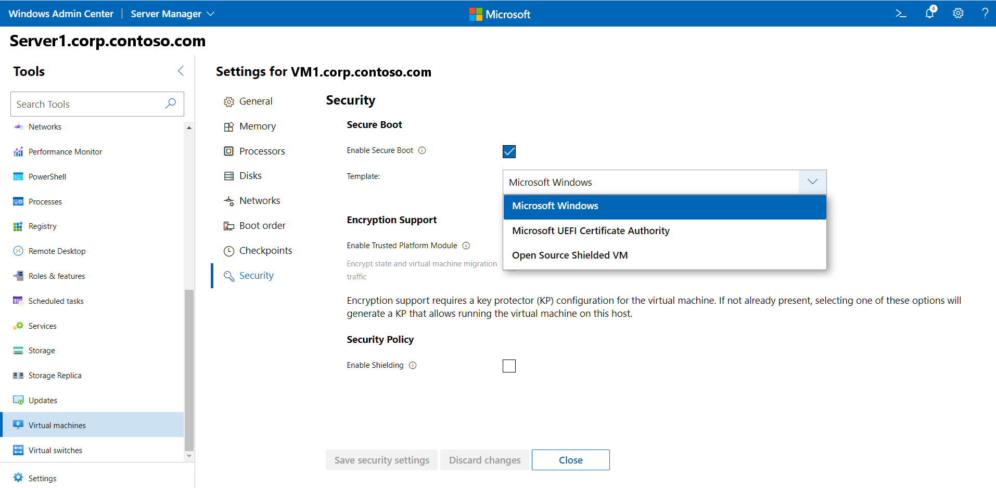Choose Open Source Shielded VM option
The height and width of the screenshot is (488, 996).
coord(570,255)
